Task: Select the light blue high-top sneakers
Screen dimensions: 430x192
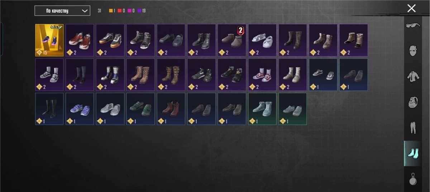Action: (x=262, y=109)
